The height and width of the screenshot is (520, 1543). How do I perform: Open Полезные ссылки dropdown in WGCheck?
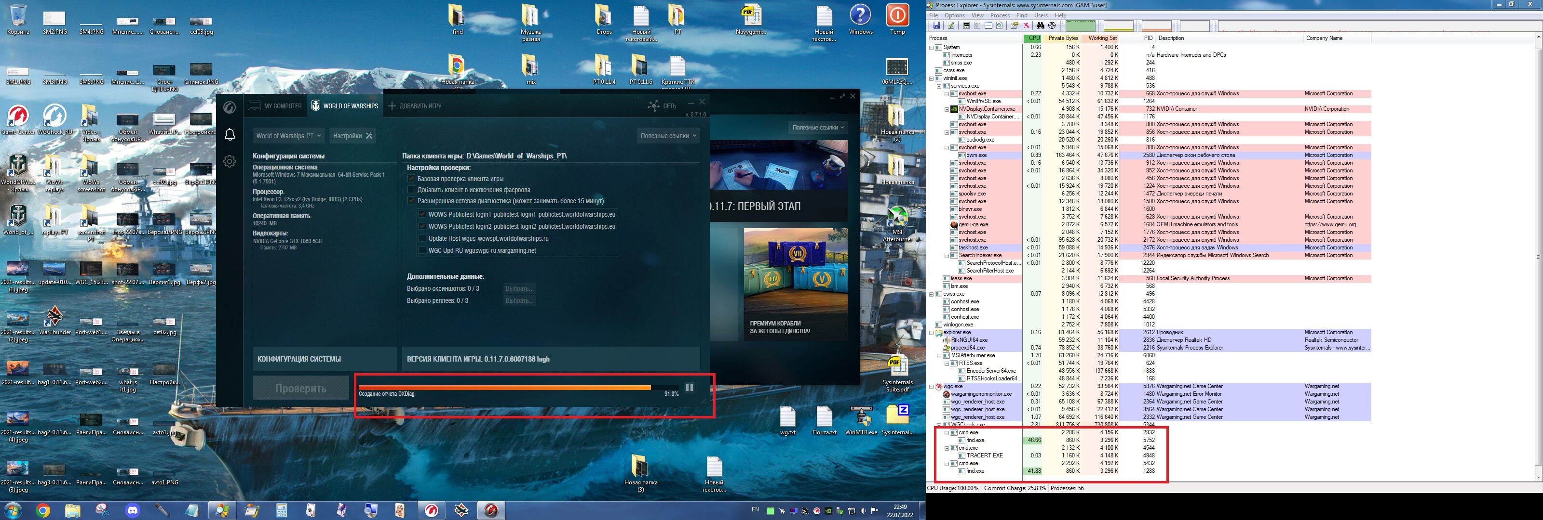pos(668,136)
